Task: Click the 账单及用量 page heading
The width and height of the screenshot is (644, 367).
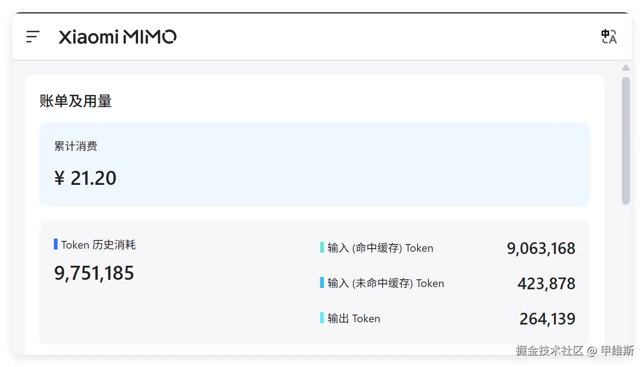Action: click(x=76, y=101)
